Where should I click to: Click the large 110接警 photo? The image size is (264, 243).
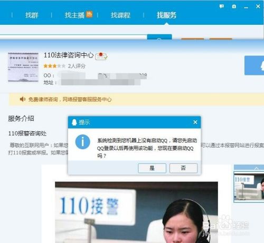[x=136, y=212]
